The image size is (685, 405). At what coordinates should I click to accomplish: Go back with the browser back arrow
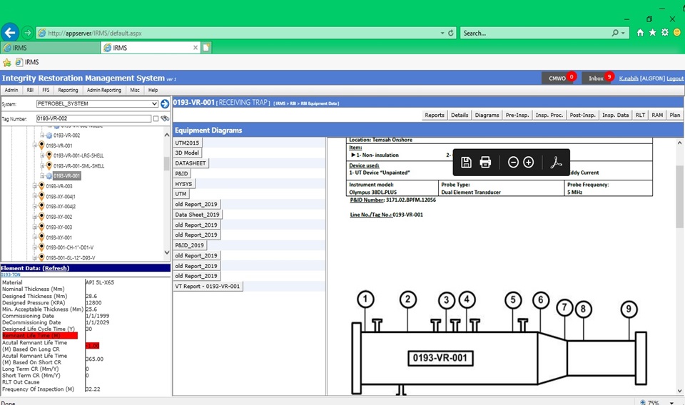10,32
